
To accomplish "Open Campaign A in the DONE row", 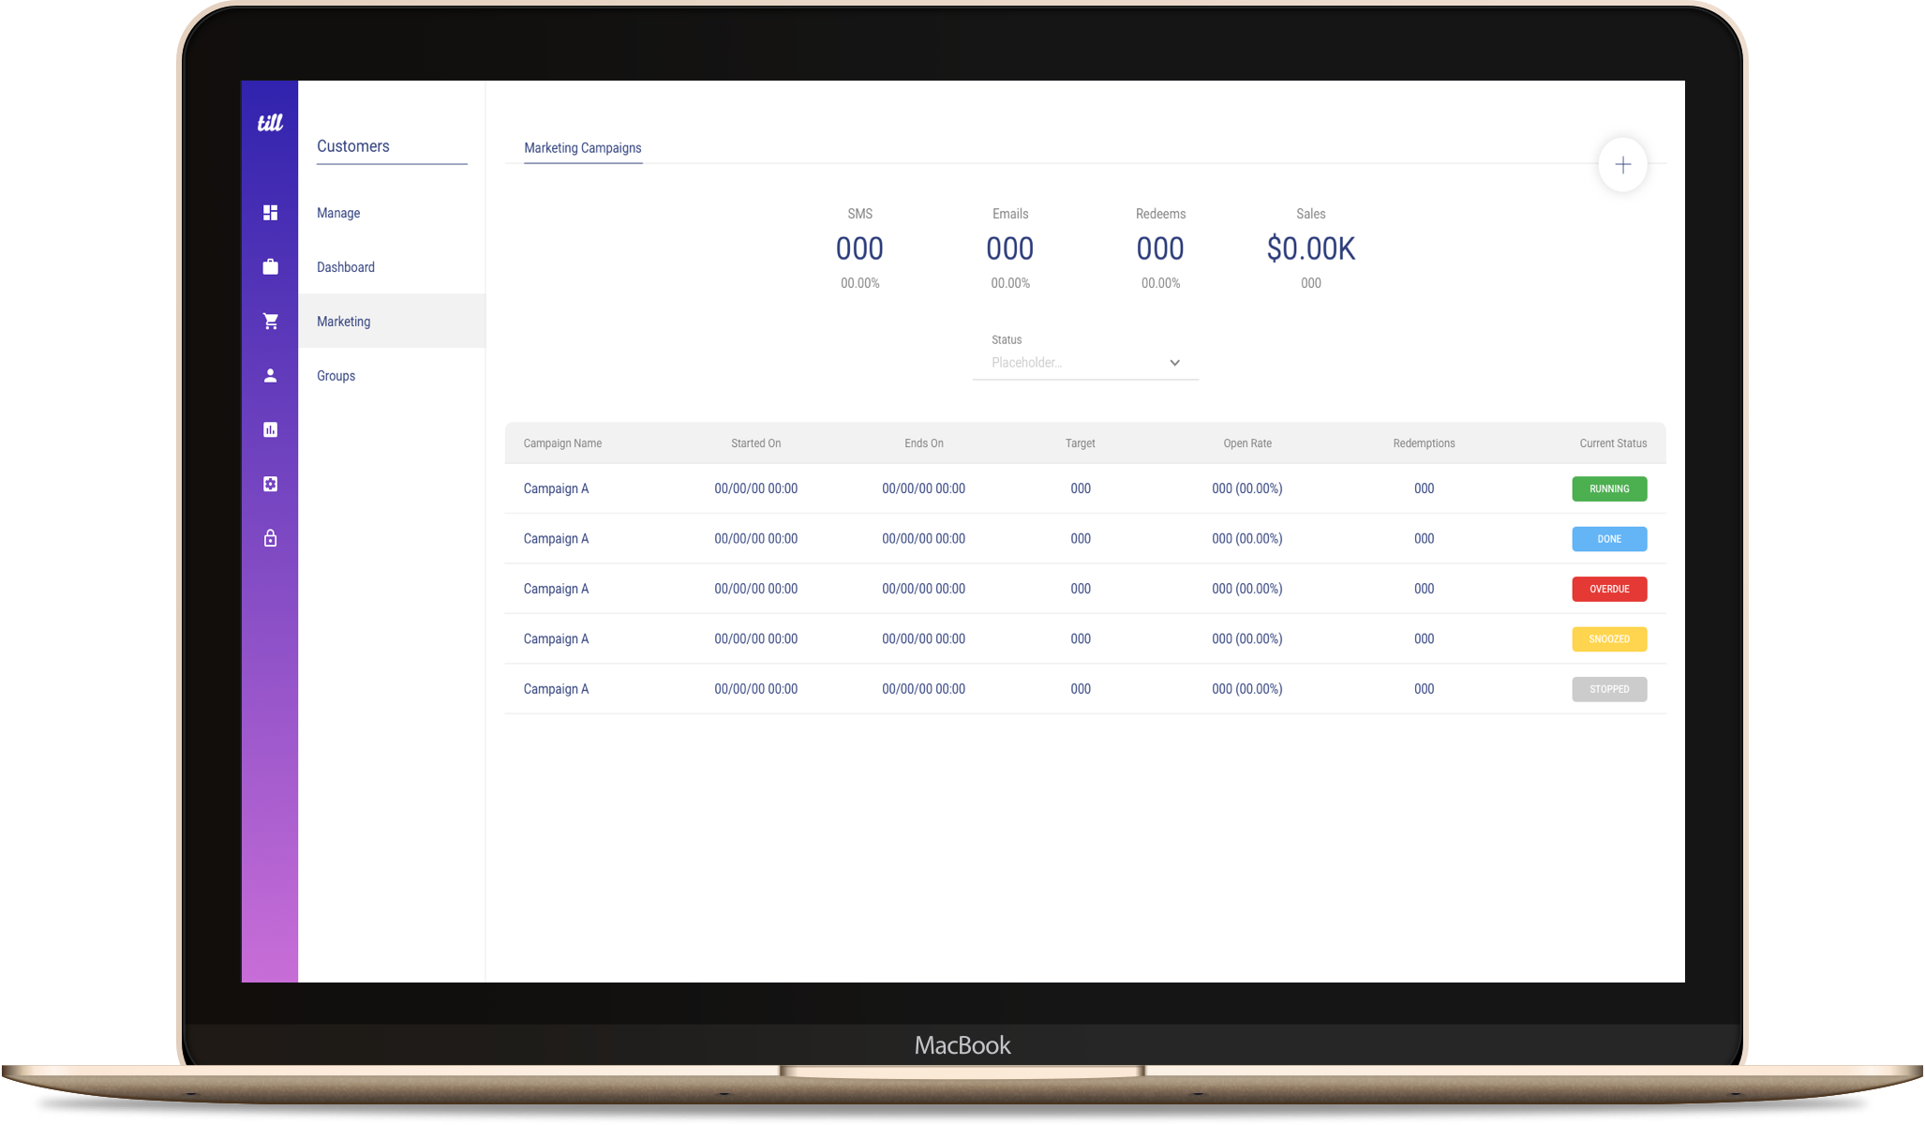I will tap(556, 539).
